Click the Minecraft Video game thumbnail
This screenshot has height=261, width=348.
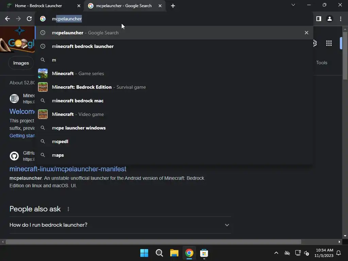(x=43, y=114)
